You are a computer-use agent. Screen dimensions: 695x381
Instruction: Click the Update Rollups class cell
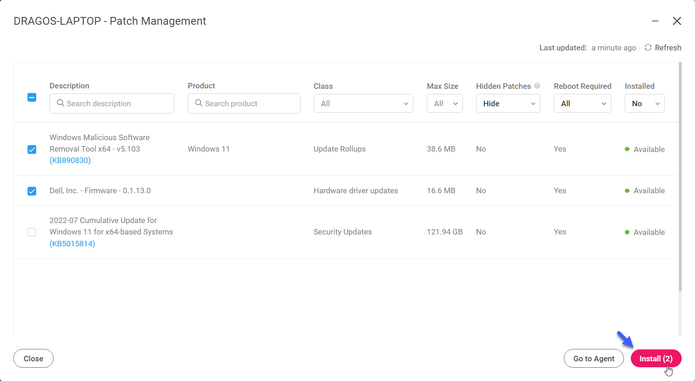pos(339,149)
